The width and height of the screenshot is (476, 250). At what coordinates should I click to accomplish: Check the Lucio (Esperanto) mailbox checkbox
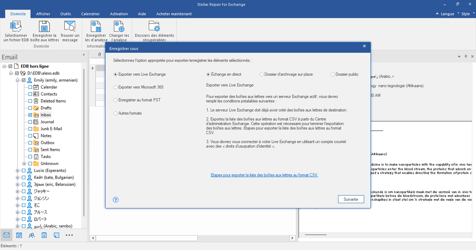(x=24, y=170)
